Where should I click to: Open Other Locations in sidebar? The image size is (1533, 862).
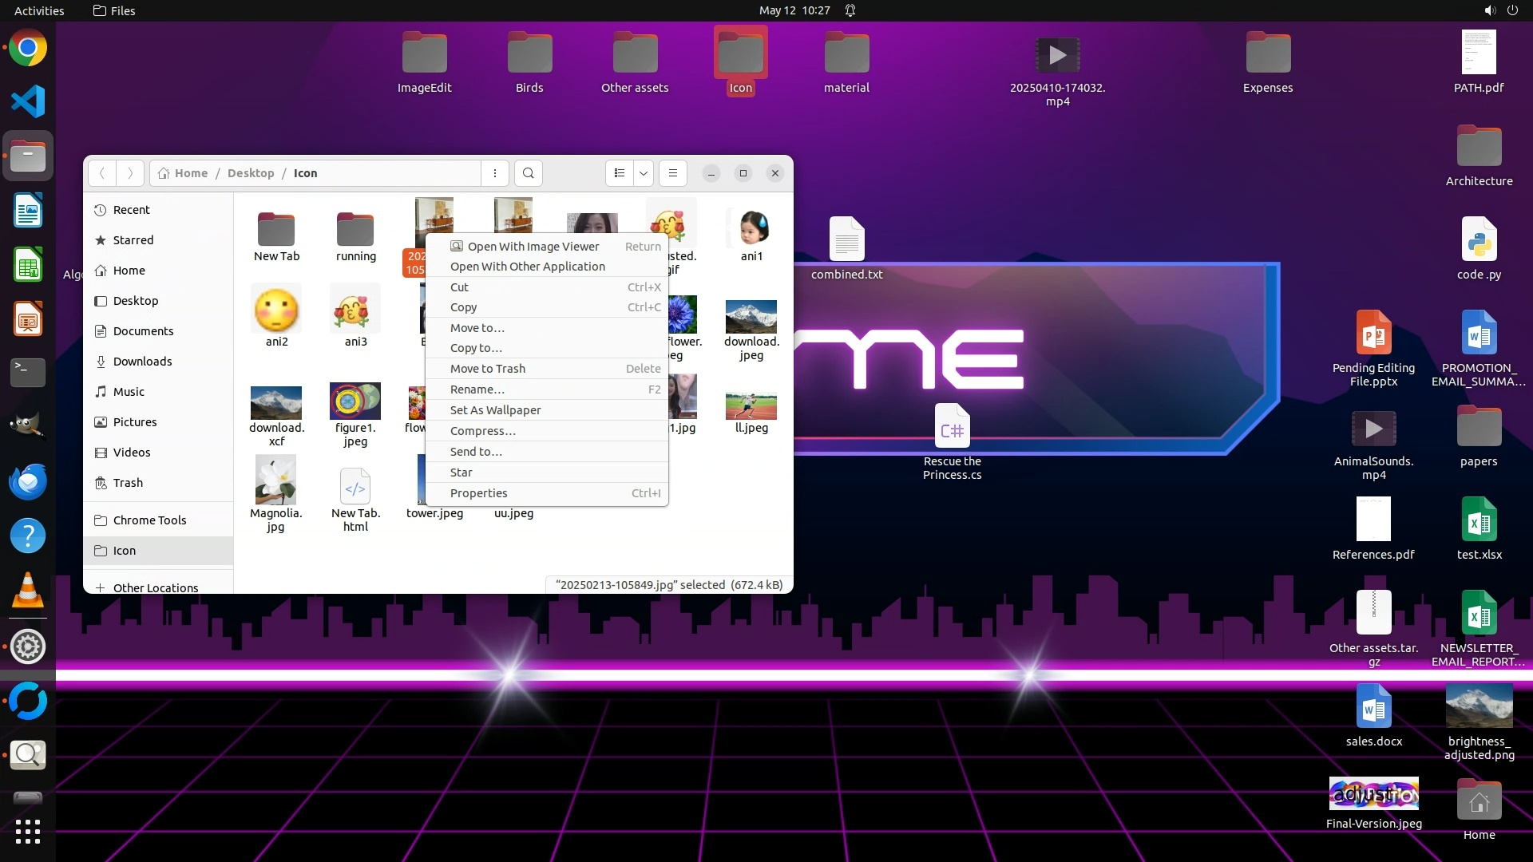[155, 587]
